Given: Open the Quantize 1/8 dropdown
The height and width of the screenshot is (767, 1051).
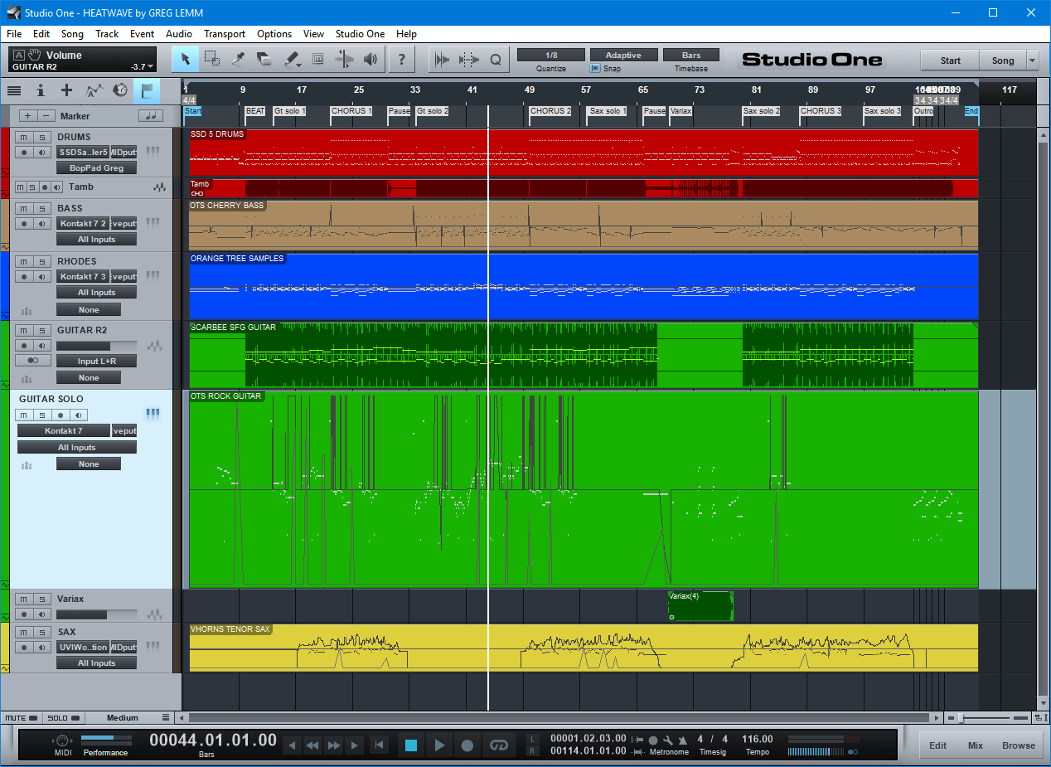Looking at the screenshot, I should click(x=551, y=55).
